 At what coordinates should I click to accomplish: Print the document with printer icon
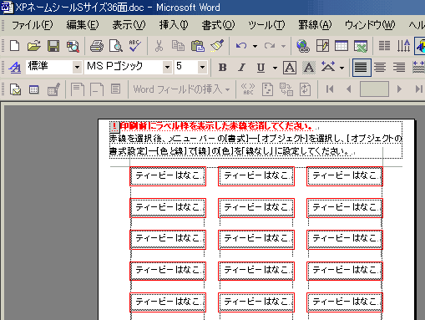click(97, 46)
